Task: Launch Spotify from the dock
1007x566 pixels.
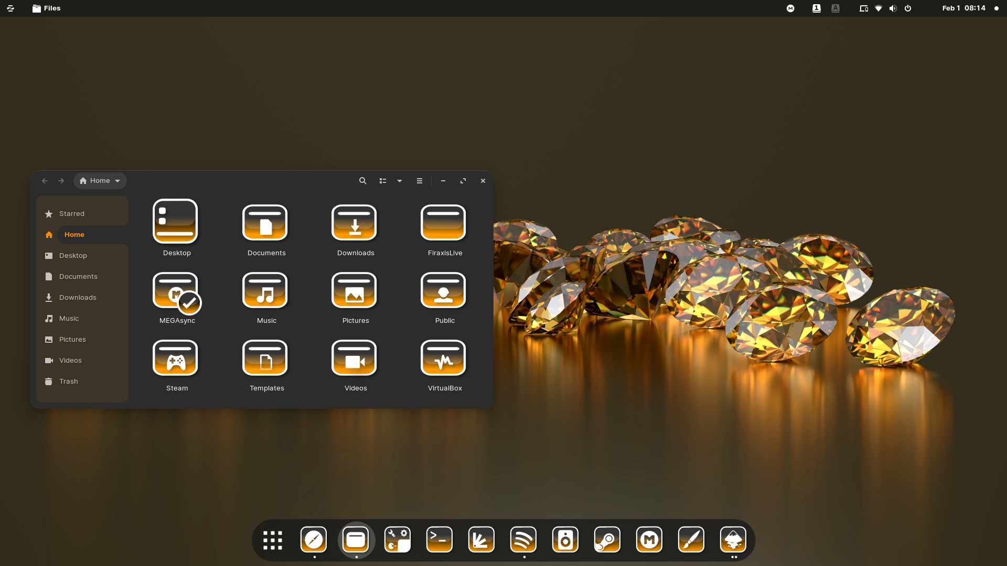Action: (523, 540)
